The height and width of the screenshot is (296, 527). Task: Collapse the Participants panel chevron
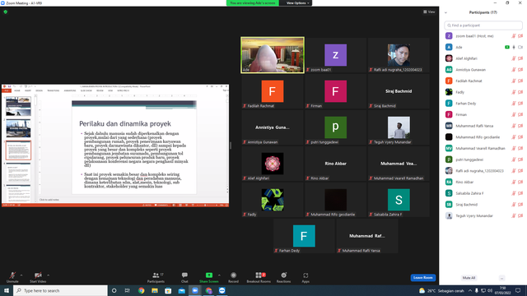pyautogui.click(x=445, y=13)
